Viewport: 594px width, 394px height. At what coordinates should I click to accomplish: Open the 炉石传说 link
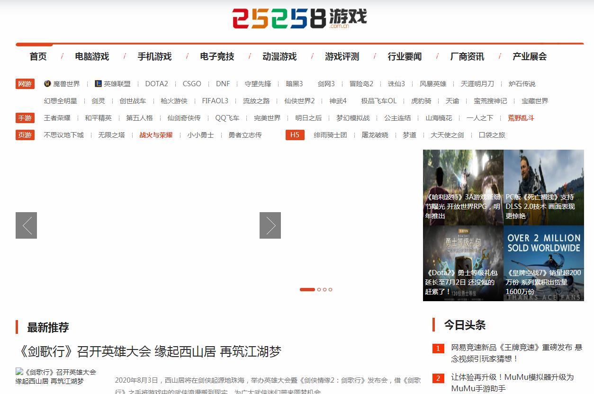522,84
